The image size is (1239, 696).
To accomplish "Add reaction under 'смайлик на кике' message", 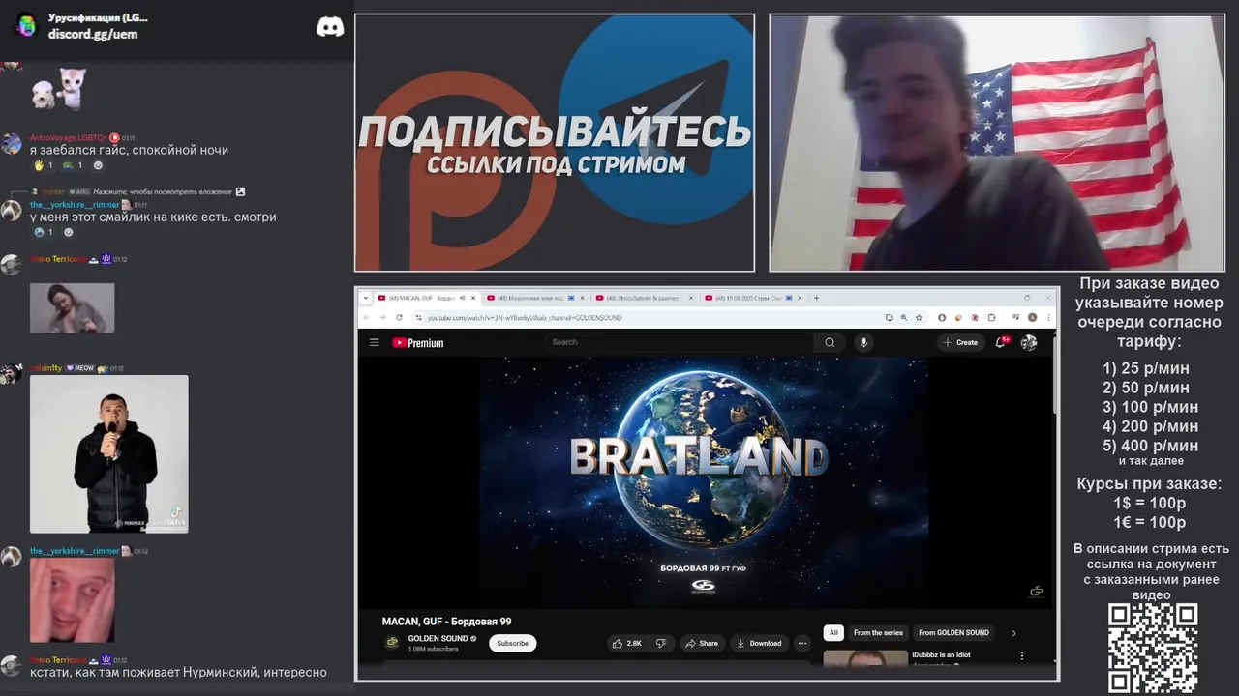I will 68,232.
